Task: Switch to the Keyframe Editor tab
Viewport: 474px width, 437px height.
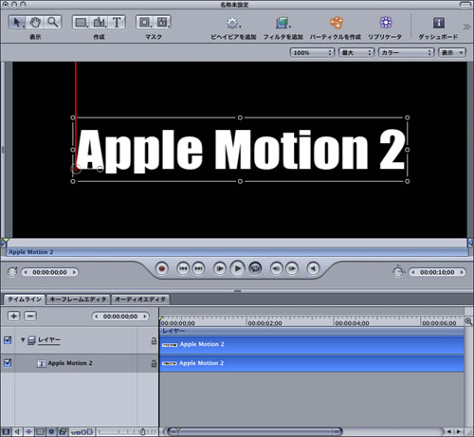Action: [78, 299]
